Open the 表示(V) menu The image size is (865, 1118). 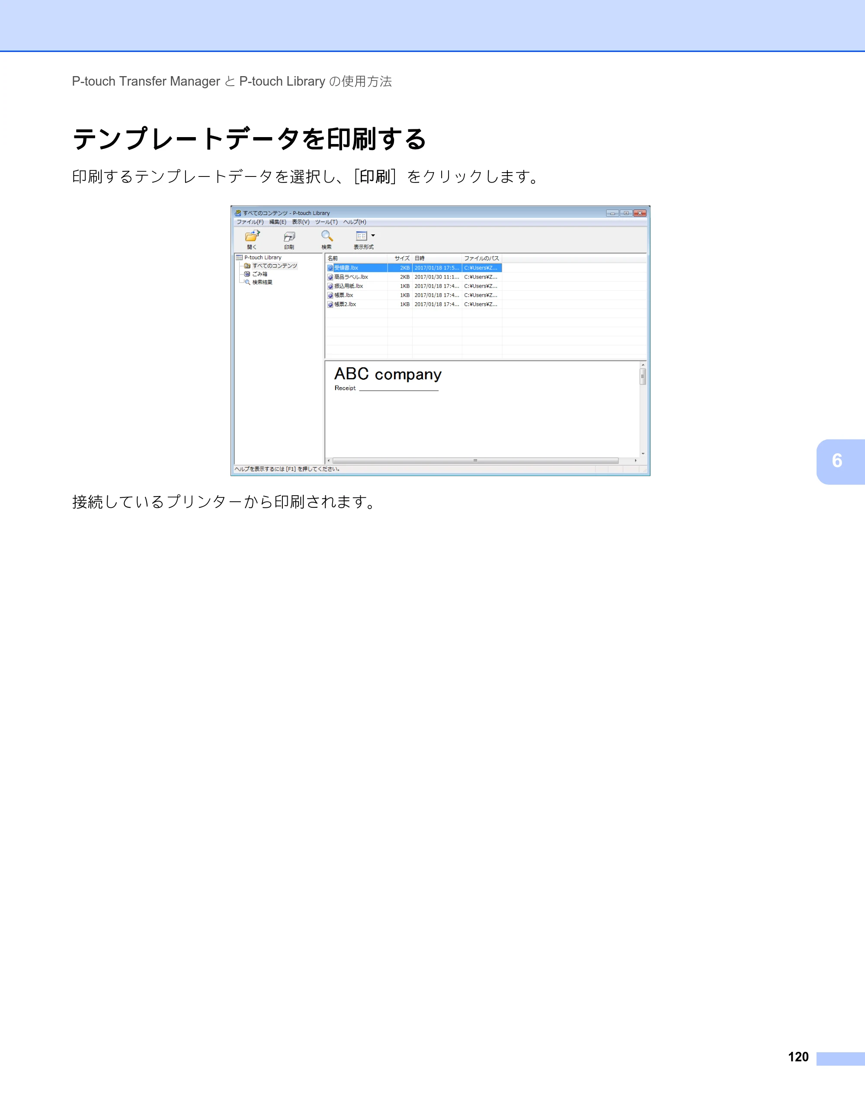(301, 222)
